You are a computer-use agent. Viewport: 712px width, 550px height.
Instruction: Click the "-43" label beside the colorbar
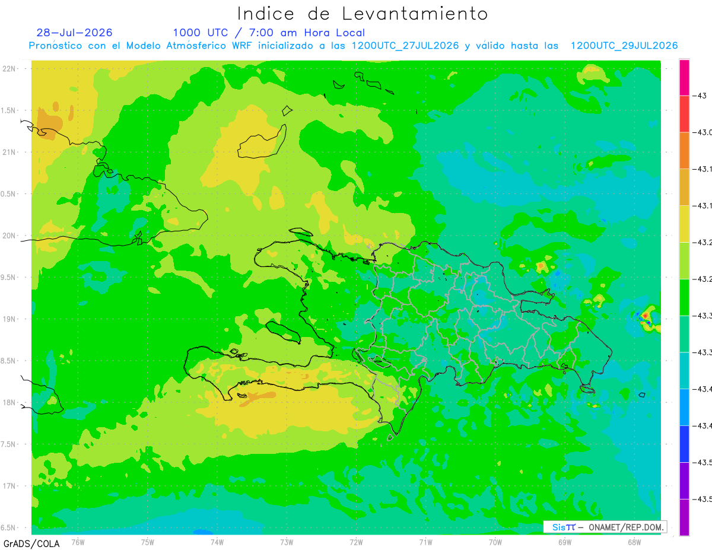699,96
